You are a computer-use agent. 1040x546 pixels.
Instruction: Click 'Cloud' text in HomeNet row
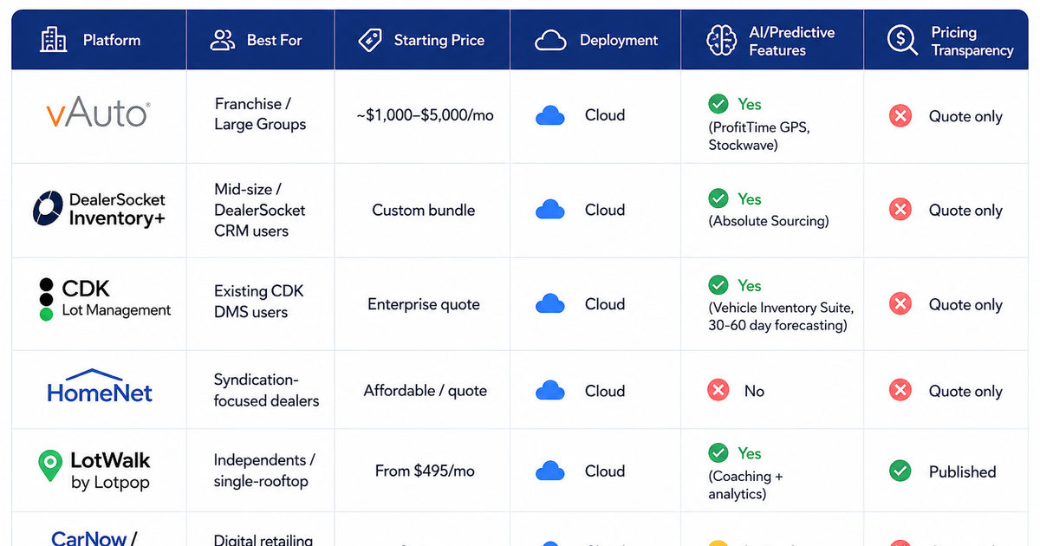pos(605,391)
